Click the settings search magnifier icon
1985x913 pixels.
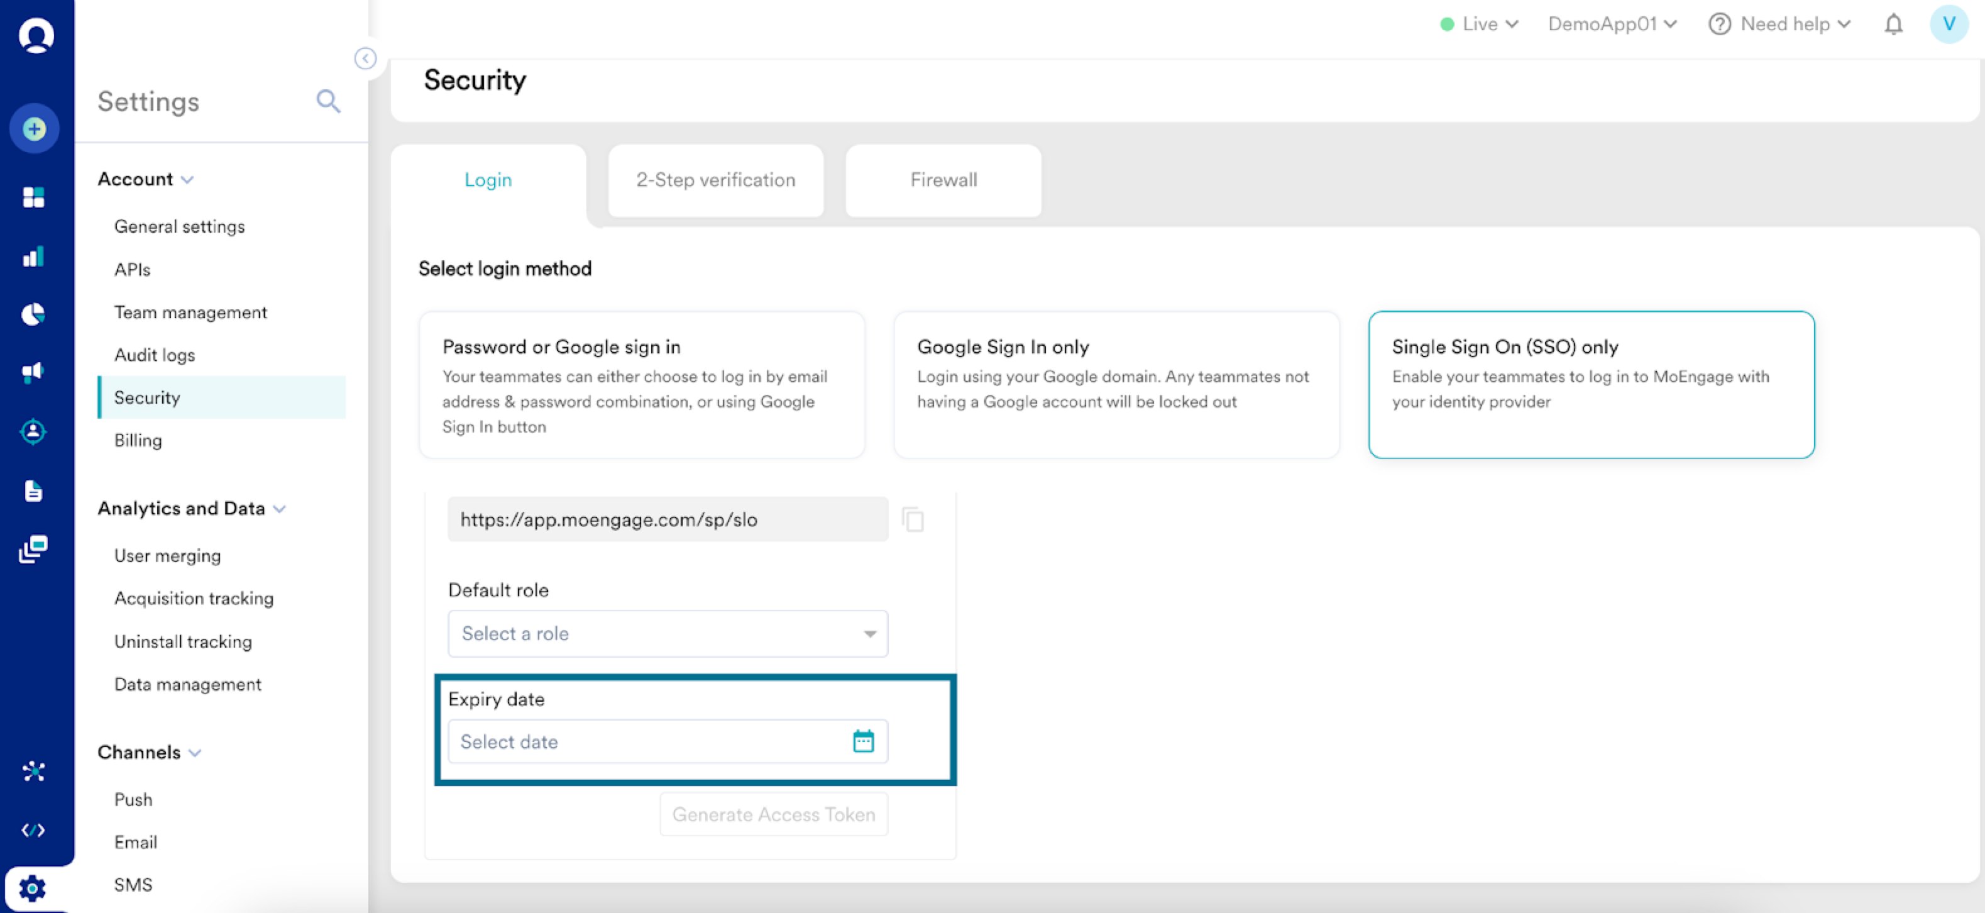(x=328, y=101)
